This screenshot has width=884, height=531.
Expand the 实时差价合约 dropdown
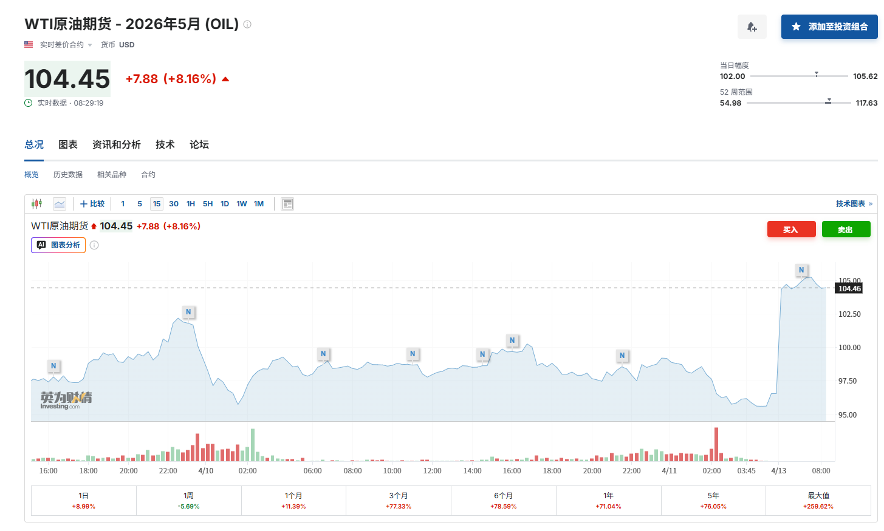[66, 45]
